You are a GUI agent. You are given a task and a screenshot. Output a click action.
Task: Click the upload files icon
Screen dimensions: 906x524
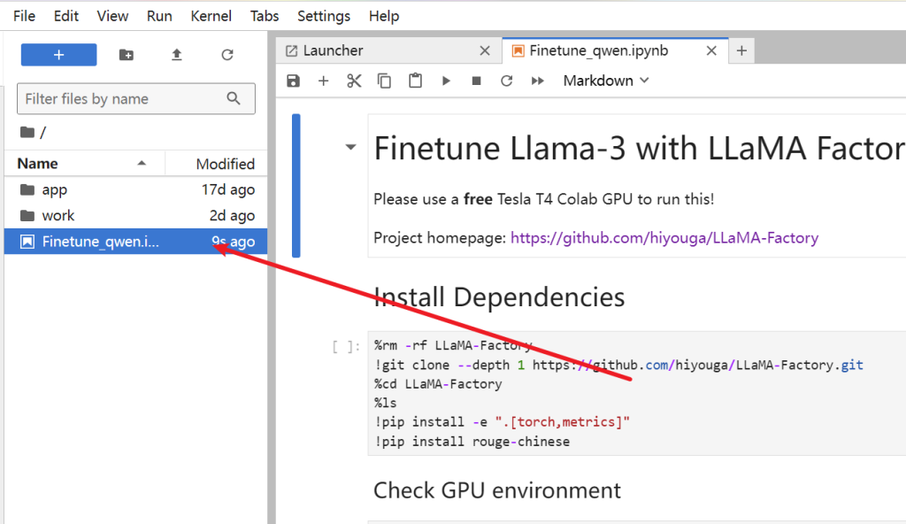[177, 55]
